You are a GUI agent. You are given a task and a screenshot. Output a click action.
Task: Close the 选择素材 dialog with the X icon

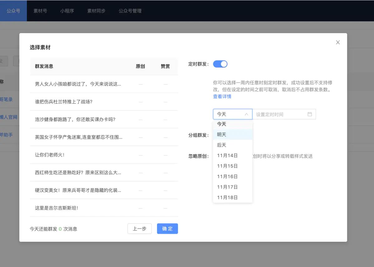point(338,42)
